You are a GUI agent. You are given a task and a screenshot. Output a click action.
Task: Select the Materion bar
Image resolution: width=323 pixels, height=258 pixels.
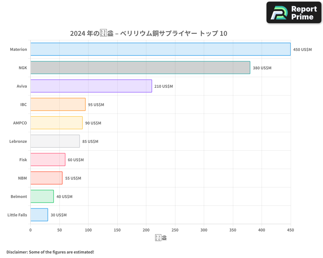tap(161, 49)
